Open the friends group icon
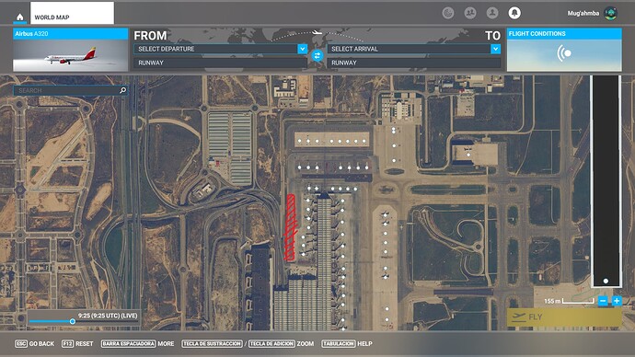Viewport: 635px width, 357px height. tap(470, 13)
